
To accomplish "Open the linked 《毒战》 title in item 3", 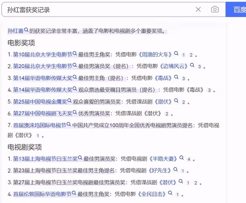I will 163,78.
